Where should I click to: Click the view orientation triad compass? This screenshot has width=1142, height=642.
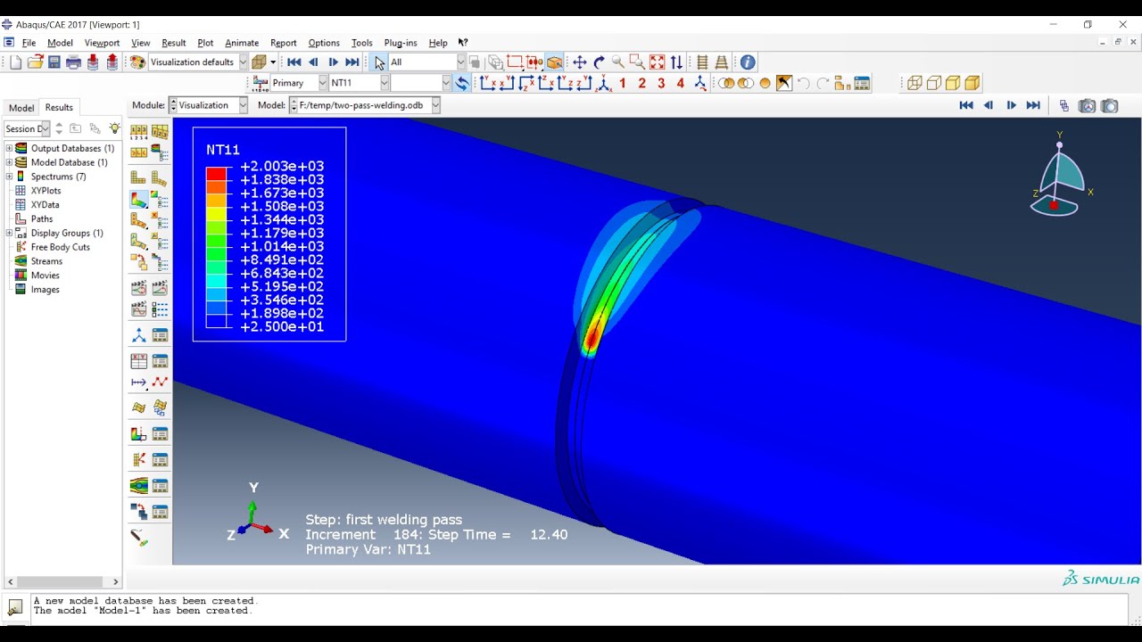click(1058, 174)
